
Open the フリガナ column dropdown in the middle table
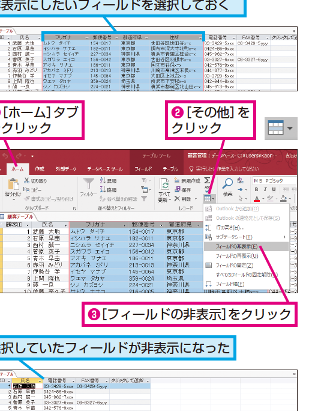pos(124,225)
